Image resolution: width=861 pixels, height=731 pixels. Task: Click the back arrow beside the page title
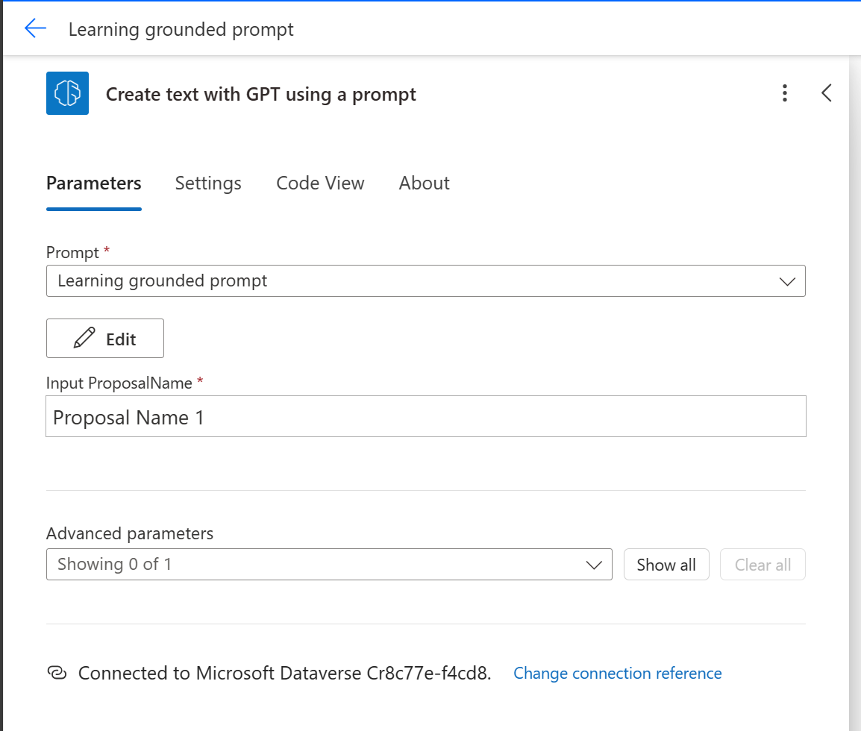coord(35,28)
